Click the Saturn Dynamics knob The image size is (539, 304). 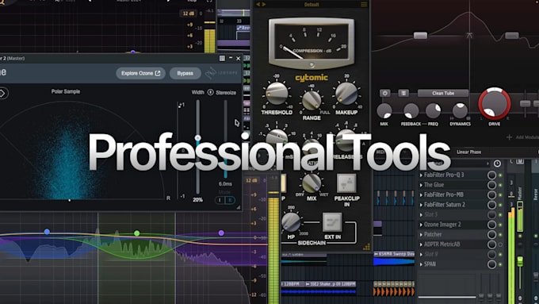coord(460,111)
